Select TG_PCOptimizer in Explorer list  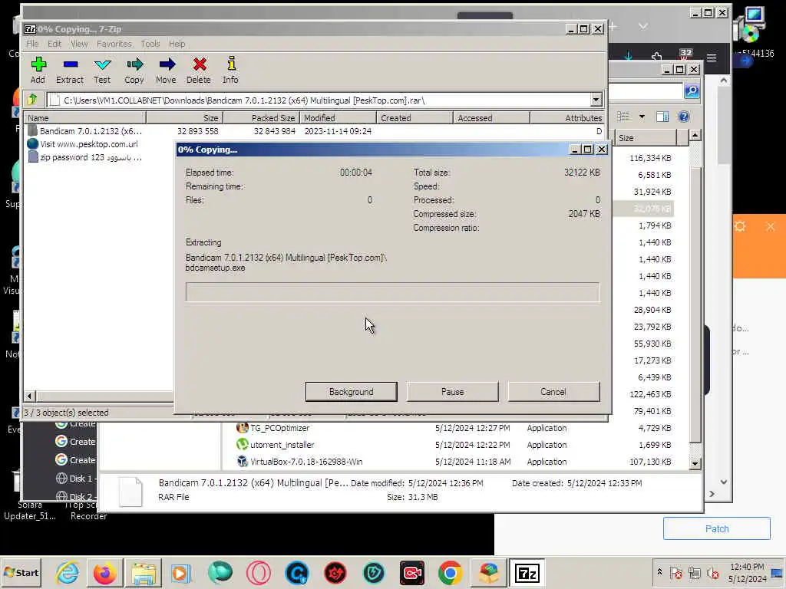point(273,428)
